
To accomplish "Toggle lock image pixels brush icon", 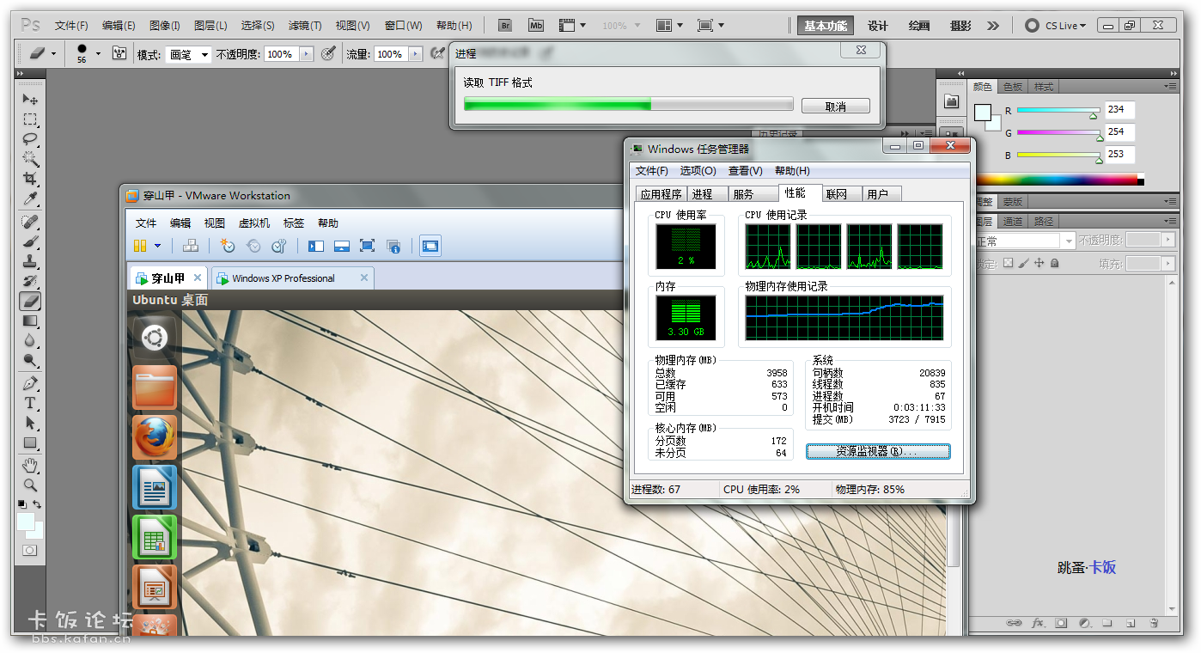I will pos(1023,264).
